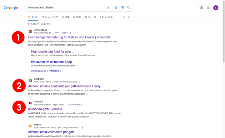Switch to the ニュース news tab

coord(90,17)
